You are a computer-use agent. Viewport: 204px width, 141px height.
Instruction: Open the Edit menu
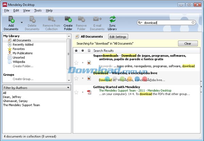(x=16, y=10)
